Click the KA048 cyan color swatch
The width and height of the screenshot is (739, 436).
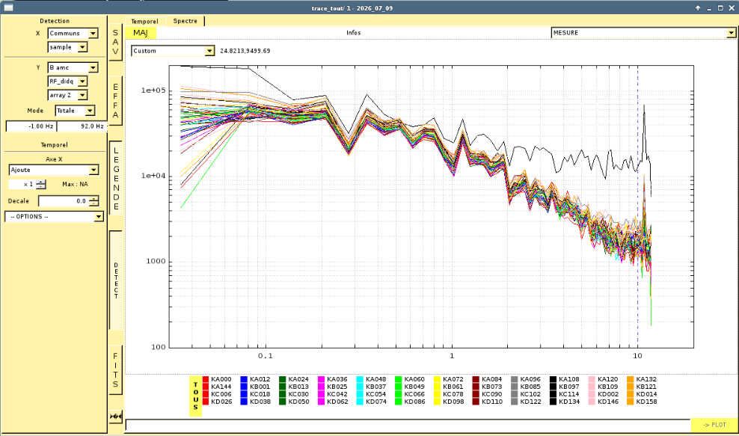click(x=360, y=379)
